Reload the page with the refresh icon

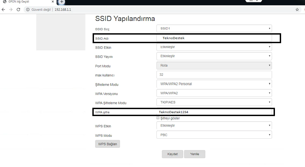[x=18, y=9]
